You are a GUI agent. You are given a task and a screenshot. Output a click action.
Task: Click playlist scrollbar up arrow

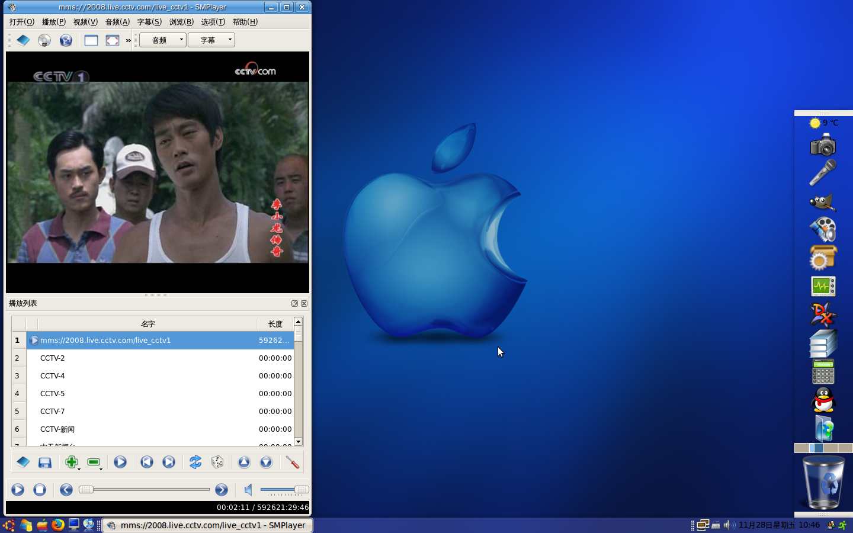(298, 322)
